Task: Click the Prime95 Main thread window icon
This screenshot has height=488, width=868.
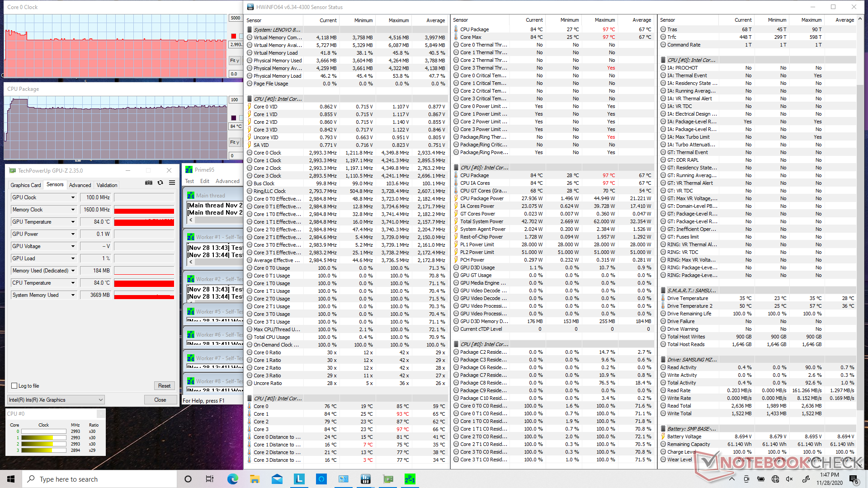Action: click(191, 196)
